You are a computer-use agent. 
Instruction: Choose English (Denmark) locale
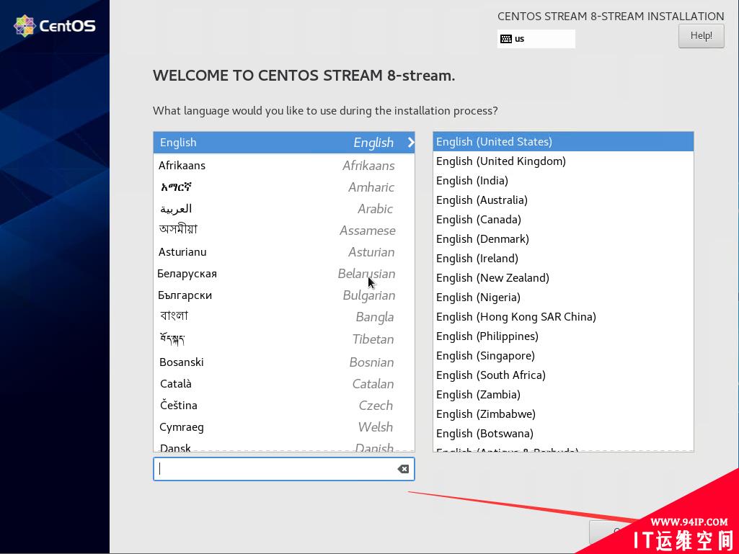pyautogui.click(x=563, y=239)
